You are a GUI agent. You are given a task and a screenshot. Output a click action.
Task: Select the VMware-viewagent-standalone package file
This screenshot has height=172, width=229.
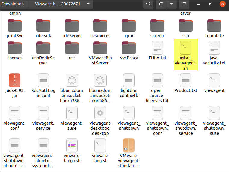click(129, 146)
